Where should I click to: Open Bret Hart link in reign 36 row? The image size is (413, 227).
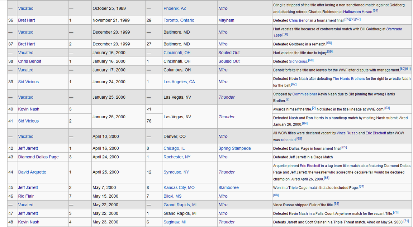click(x=26, y=20)
